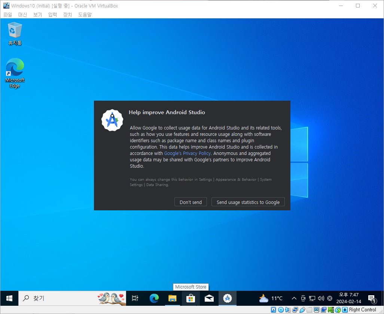Open the 보기 (View) menu

(38, 15)
